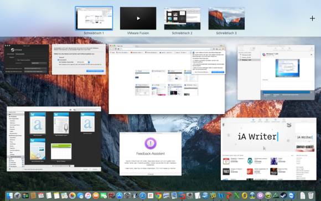Open Excel green X icon in Dock
The height and width of the screenshot is (201, 321).
[236, 195]
